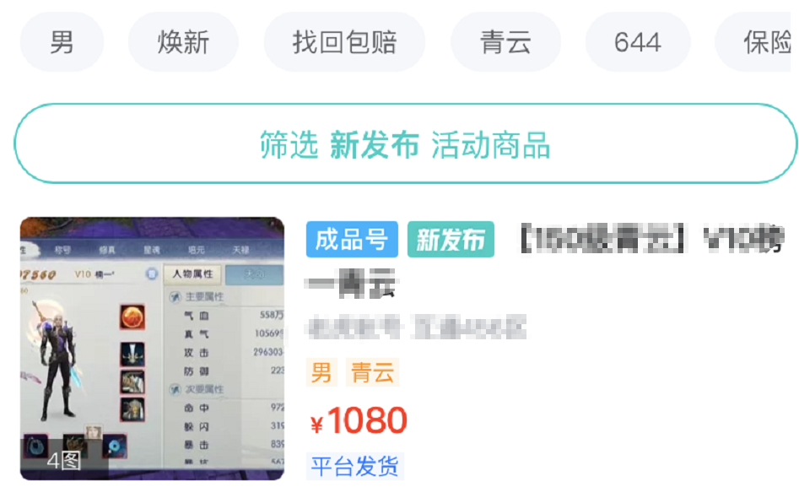Toggle the 找回包赔 filter chip
The height and width of the screenshot is (498, 799).
click(344, 42)
